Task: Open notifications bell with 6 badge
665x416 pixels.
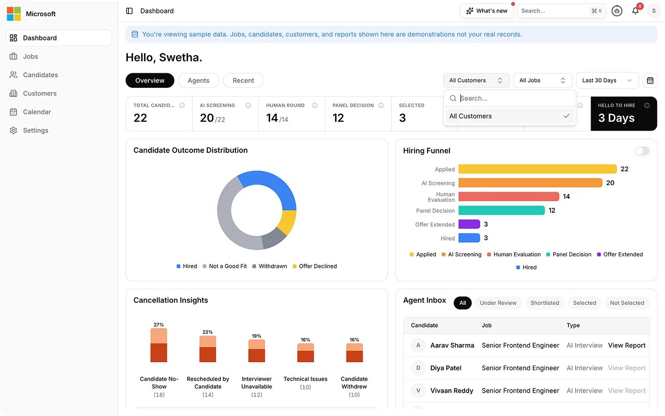Action: point(635,11)
